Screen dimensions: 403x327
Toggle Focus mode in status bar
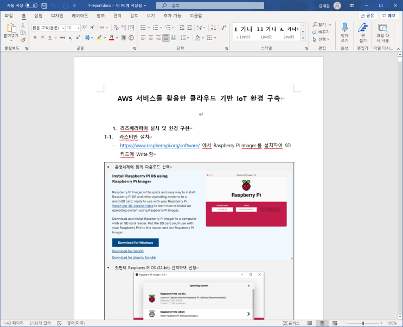[x=291, y=323]
